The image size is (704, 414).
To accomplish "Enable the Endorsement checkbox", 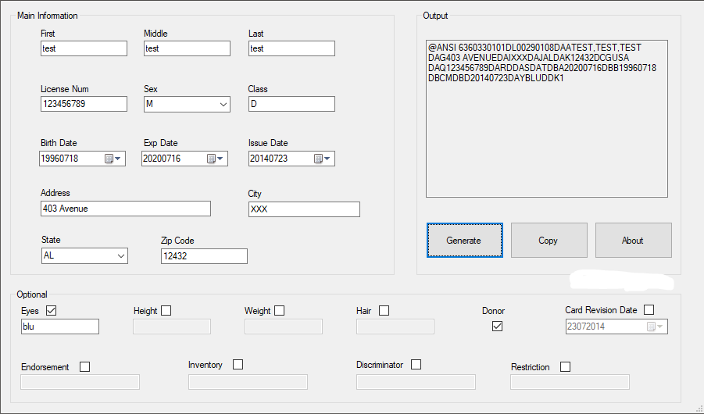I will 84,366.
